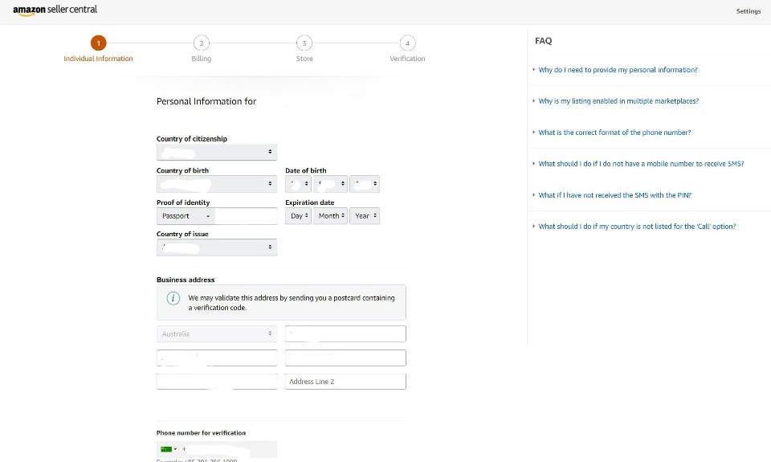The height and width of the screenshot is (462, 771).
Task: Open the phone country flag selector
Action: (x=168, y=448)
